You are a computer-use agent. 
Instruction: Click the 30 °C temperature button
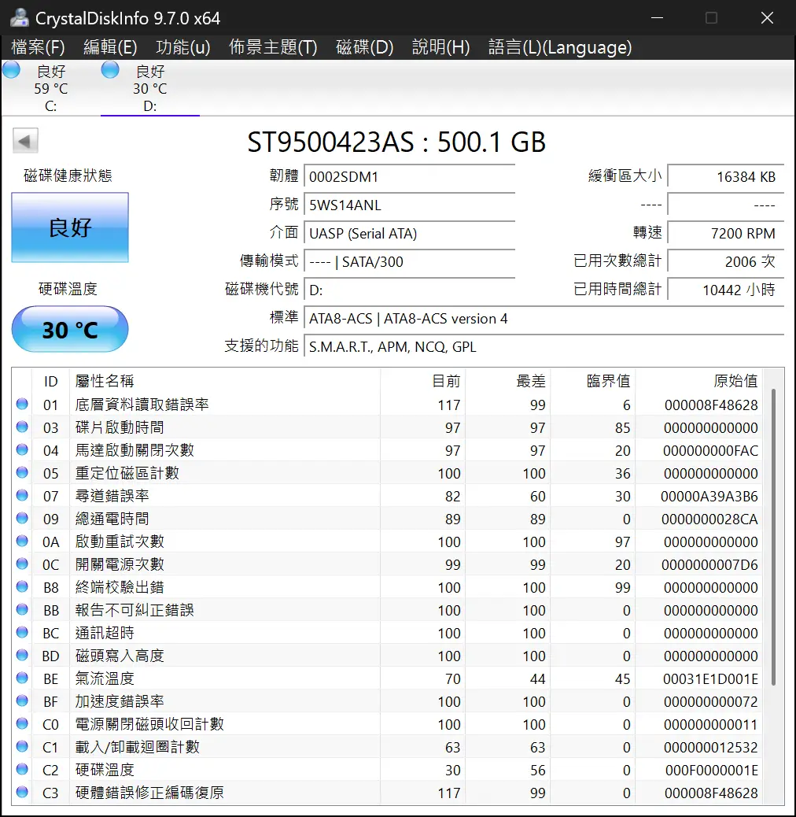coord(70,329)
